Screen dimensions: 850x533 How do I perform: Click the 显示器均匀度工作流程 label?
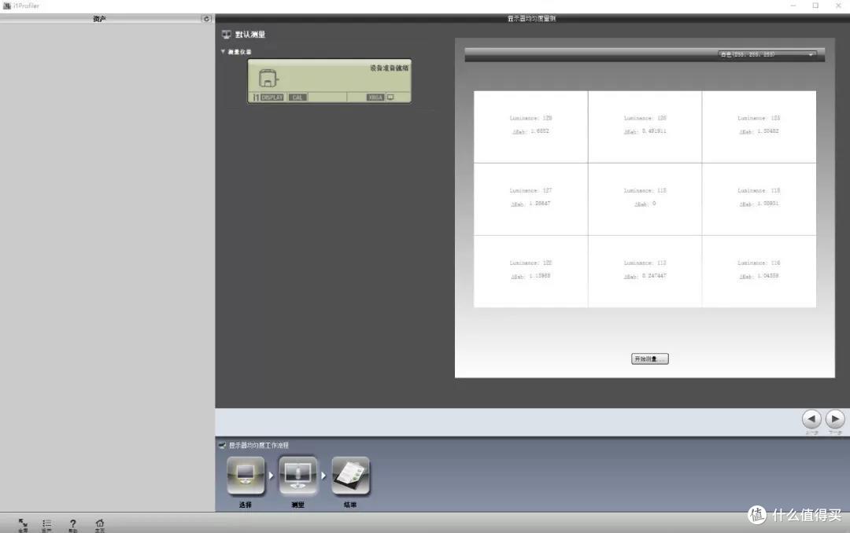point(259,445)
